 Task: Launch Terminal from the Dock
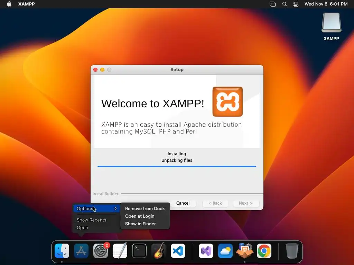[139, 251]
